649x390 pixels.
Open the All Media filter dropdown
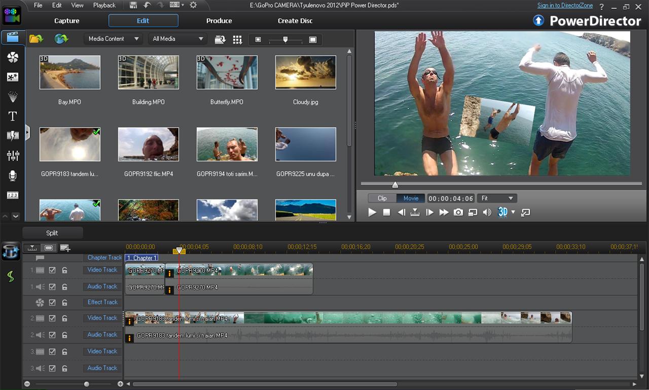tap(177, 39)
